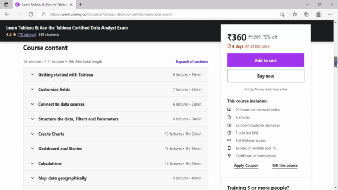Open the 75 ratings link
Screen dimensions: 338x190
click(x=27, y=35)
